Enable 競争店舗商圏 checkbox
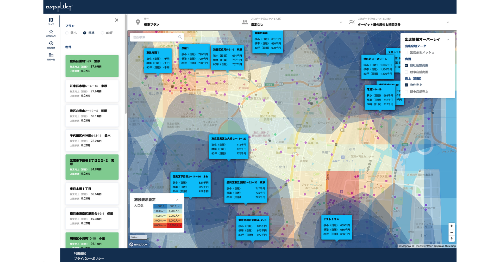This screenshot has width=500, height=262. (406, 72)
